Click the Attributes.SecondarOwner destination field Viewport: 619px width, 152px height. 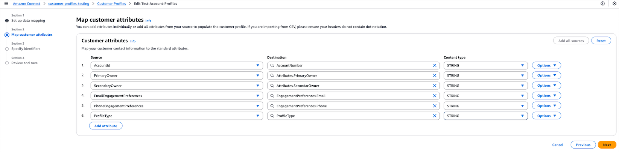(352, 86)
